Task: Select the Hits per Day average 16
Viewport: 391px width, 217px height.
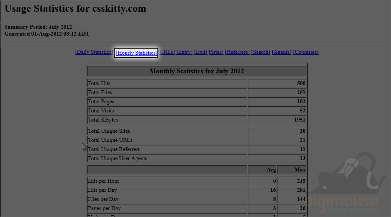Action: coord(273,191)
